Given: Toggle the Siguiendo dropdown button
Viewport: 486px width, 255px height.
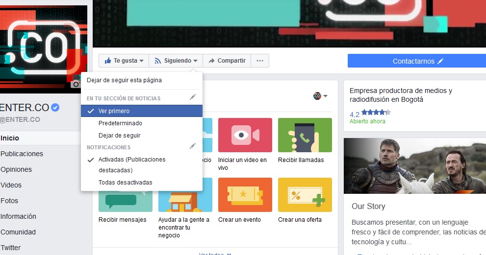Looking at the screenshot, I should pyautogui.click(x=176, y=61).
